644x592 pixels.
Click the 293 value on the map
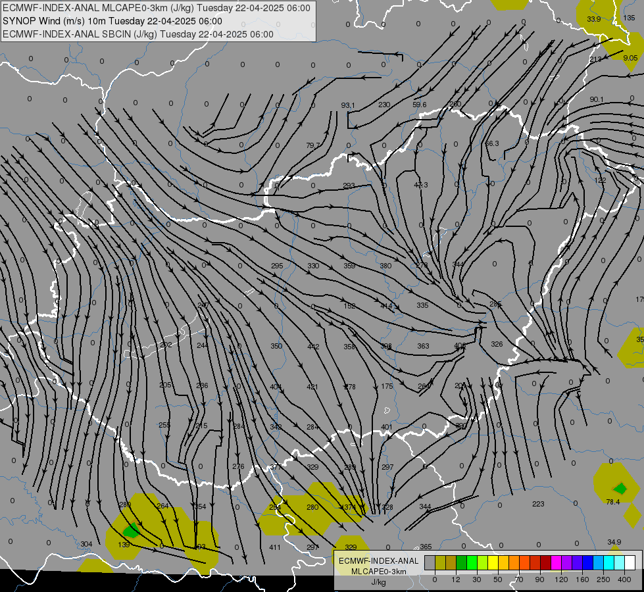coord(349,185)
